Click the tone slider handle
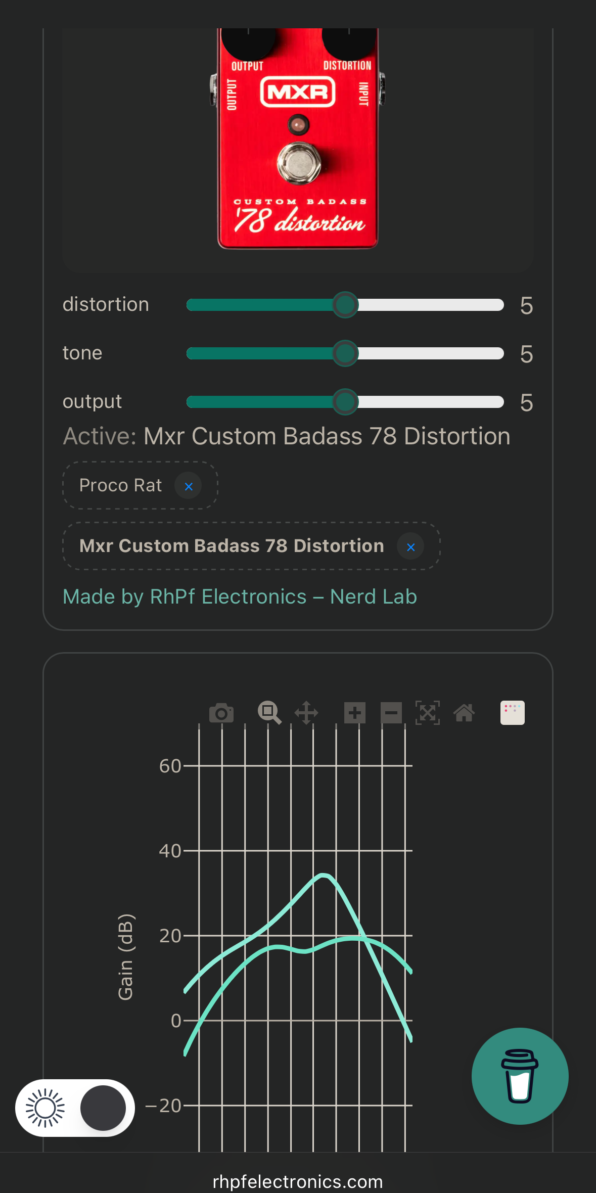Image resolution: width=596 pixels, height=1193 pixels. click(345, 353)
